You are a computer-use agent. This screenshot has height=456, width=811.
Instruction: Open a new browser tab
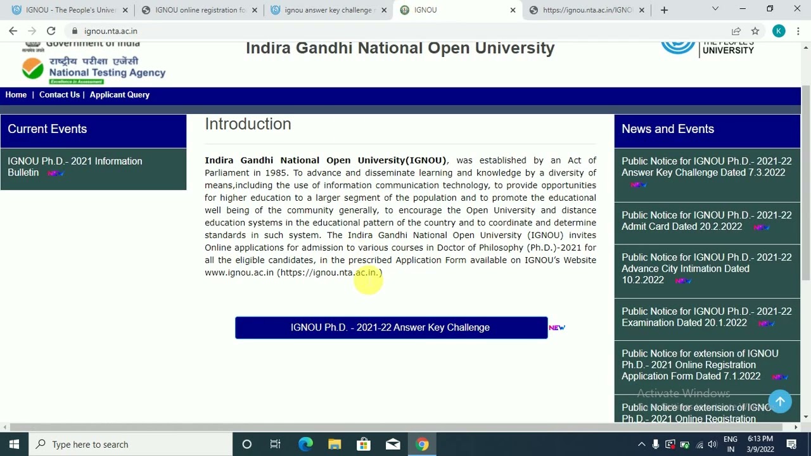664,10
